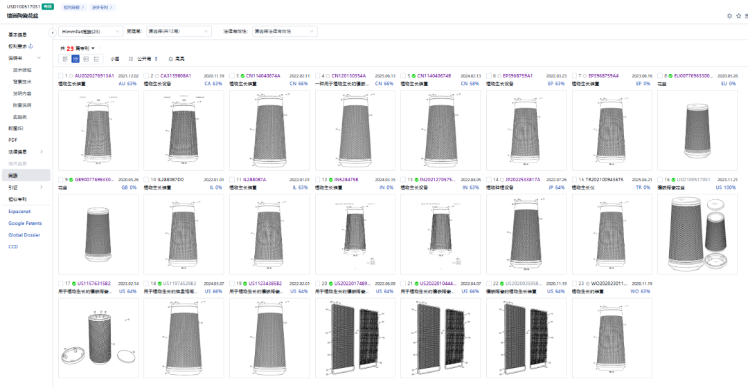Open the 受理局 office selection dropdown
This screenshot has width=748, height=388.
[179, 31]
